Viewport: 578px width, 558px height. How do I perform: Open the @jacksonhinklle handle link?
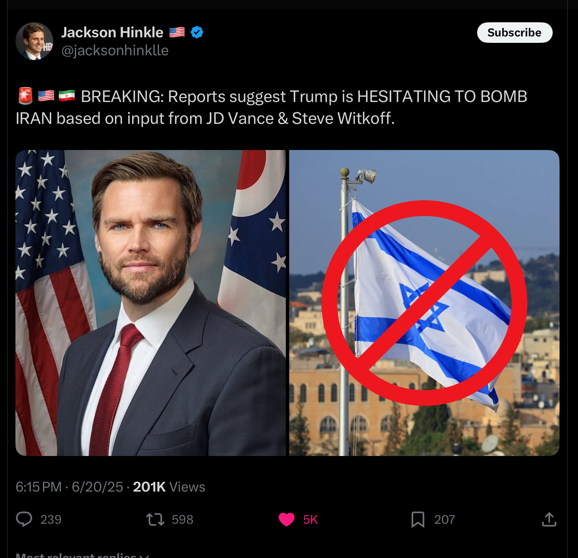coord(115,51)
